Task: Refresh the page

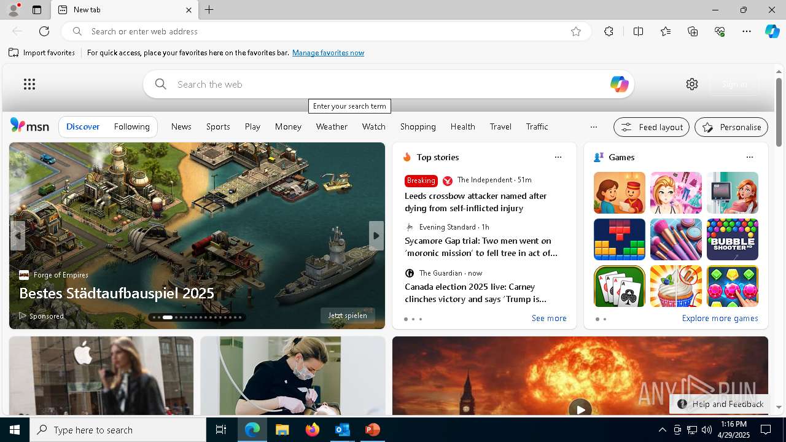Action: (44, 31)
